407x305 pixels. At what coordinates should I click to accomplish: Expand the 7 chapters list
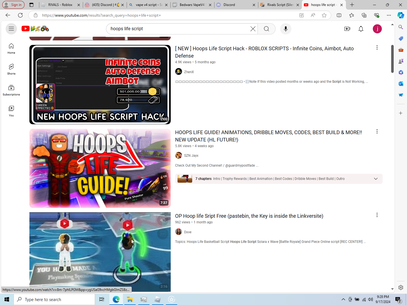376,179
